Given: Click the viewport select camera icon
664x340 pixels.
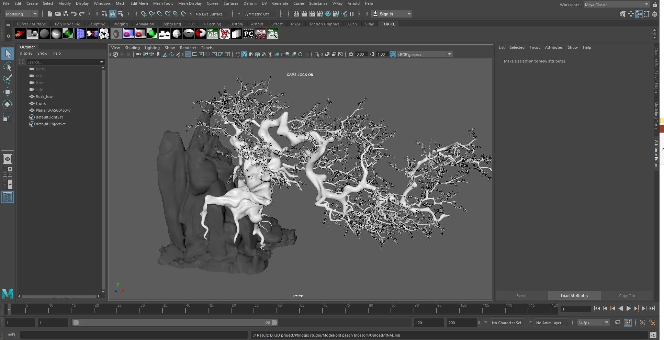Looking at the screenshot, I should 138,54.
